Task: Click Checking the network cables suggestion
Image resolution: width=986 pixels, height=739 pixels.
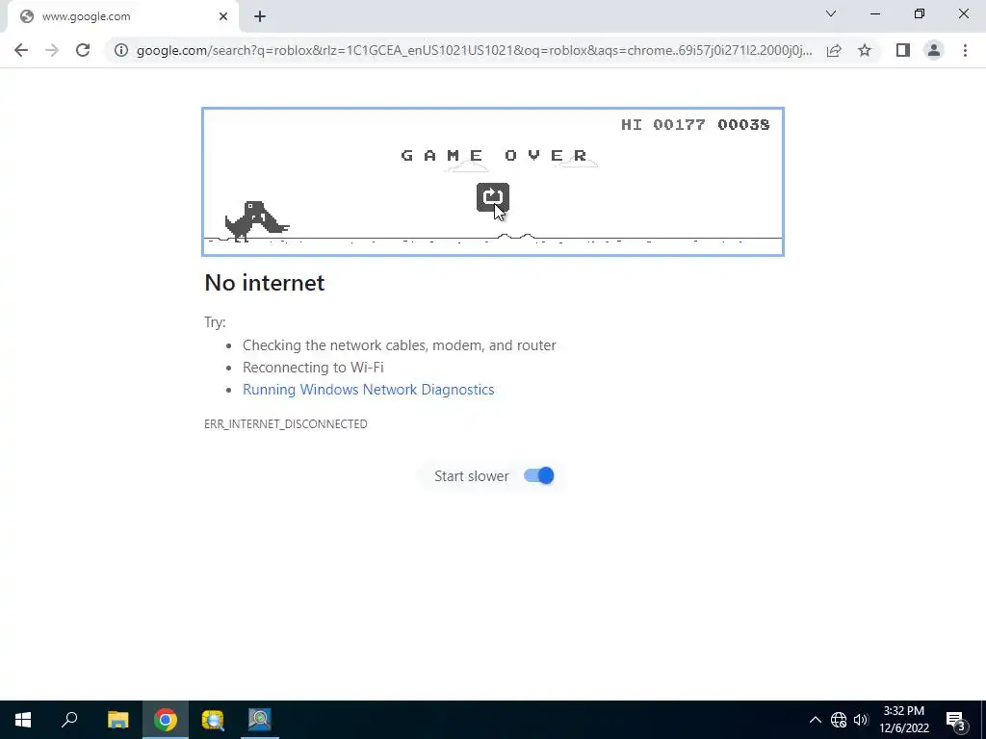Action: [400, 345]
